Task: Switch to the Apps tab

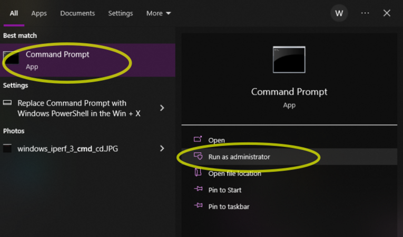Action: 39,13
